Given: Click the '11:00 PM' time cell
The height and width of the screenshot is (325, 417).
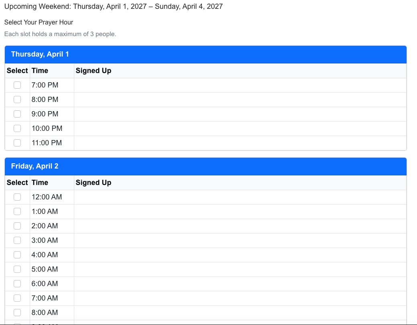Looking at the screenshot, I should 52,143.
